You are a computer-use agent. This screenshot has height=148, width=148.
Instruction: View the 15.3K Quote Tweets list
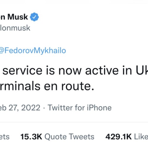coord(57,137)
